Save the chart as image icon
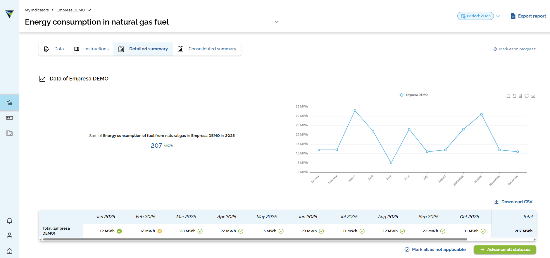The height and width of the screenshot is (258, 550). tap(533, 96)
